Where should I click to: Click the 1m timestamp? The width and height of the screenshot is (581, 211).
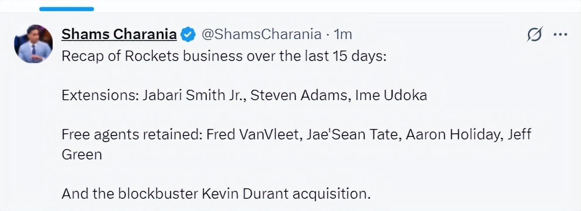point(343,34)
